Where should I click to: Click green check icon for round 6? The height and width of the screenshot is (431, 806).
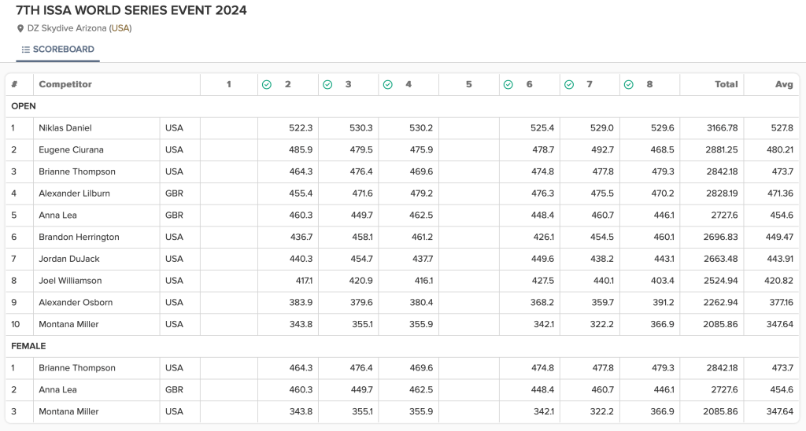click(x=508, y=84)
